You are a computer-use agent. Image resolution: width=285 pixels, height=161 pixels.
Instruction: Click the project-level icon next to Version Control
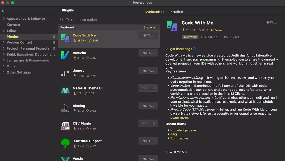54,43
